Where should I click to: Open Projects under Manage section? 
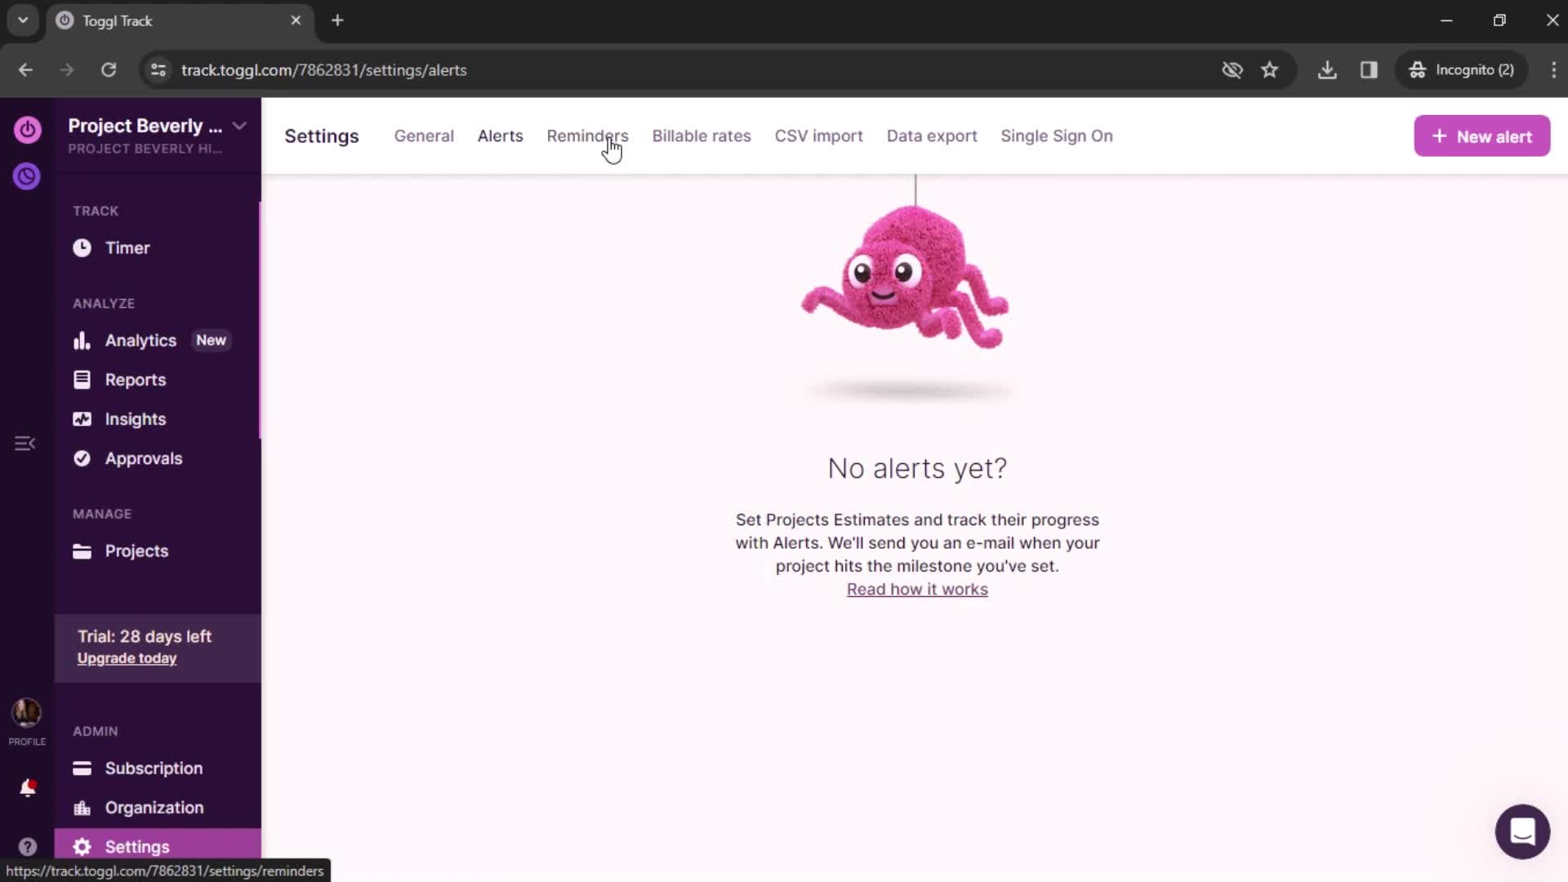136,550
